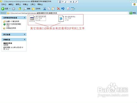Toggle the moon half-width IME icon
137x103 pixels.
[65, 2]
